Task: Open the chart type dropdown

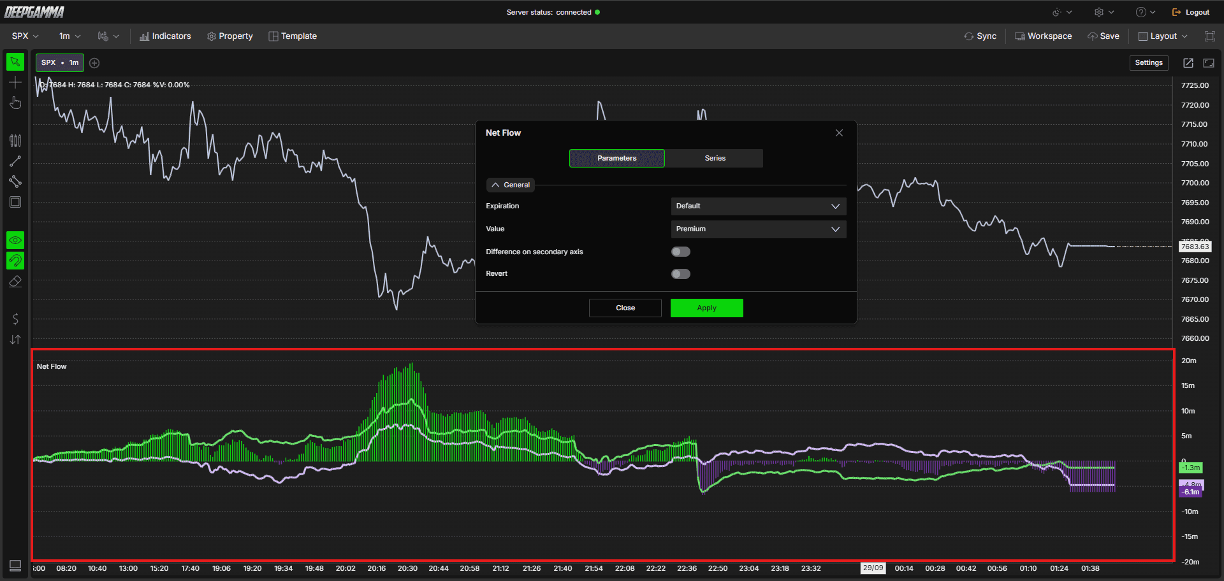Action: tap(108, 36)
